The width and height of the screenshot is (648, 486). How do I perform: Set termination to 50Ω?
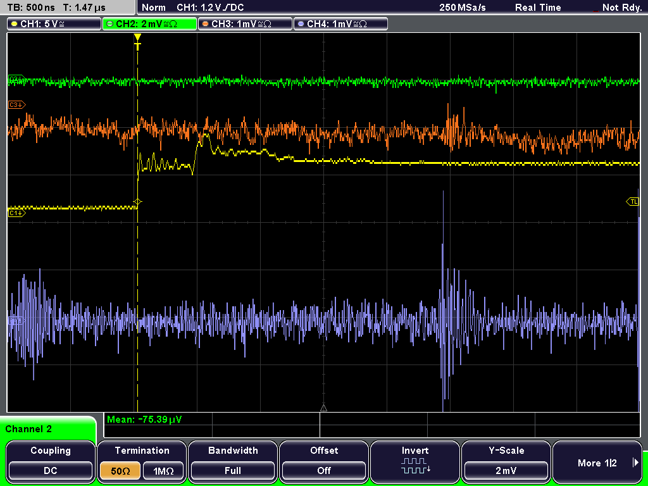[120, 471]
